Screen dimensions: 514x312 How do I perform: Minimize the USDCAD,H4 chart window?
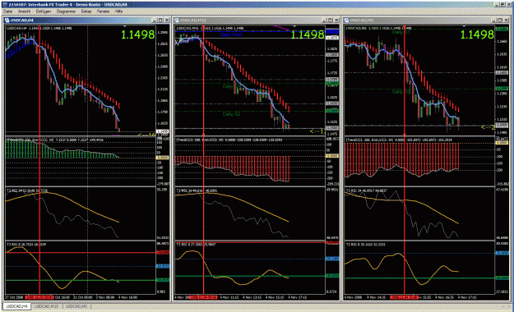coord(154,20)
